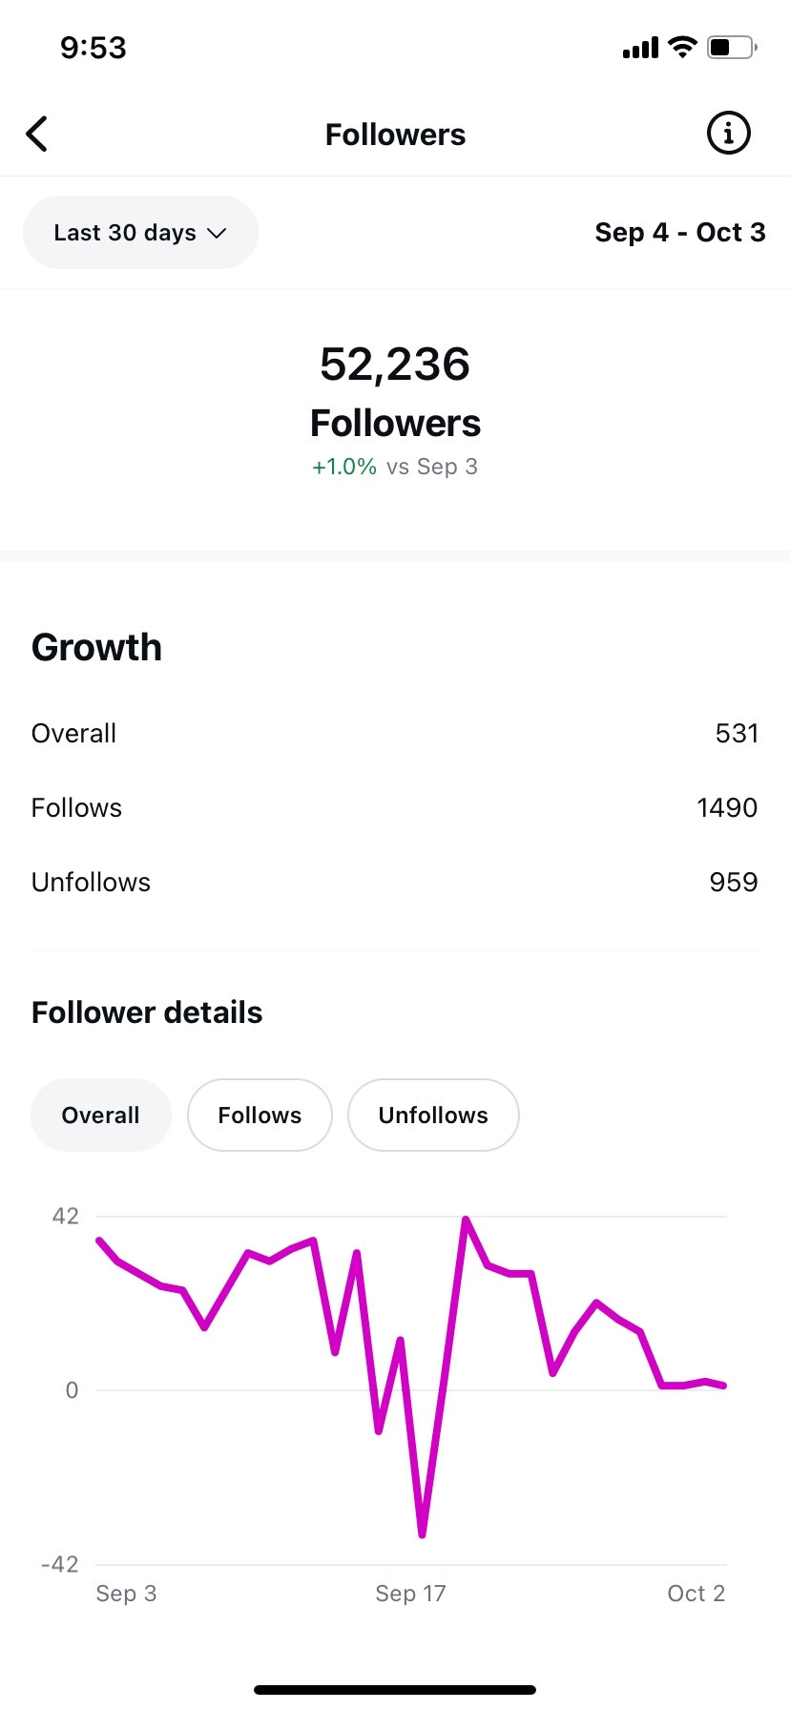Open the info circle icon
This screenshot has width=790, height=1710.
(728, 134)
